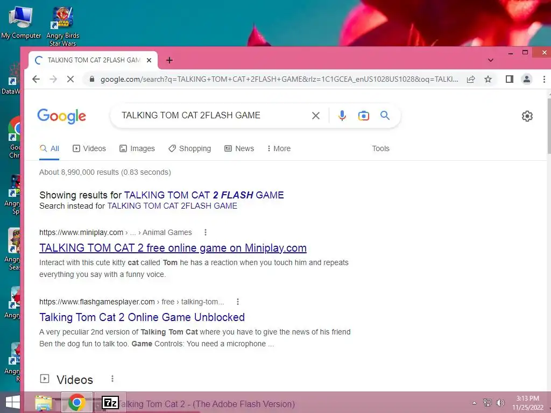
Task: Open options menu for the flashgamesplayer.com result
Action: coord(238,302)
